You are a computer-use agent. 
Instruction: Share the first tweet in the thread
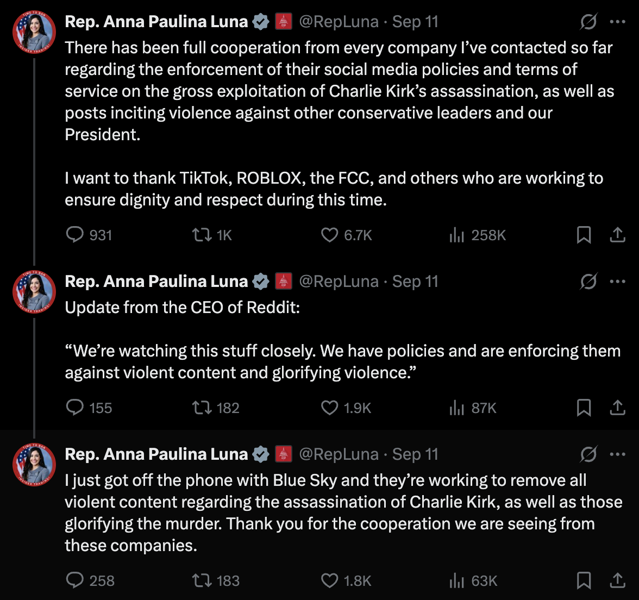617,235
